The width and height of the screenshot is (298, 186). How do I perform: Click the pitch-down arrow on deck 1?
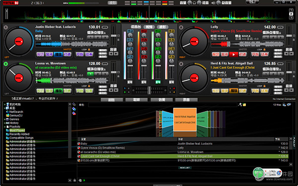111,54
